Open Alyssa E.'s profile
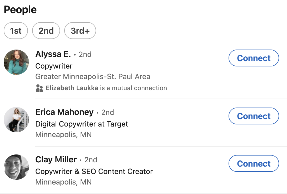The image size is (287, 194). 53,54
